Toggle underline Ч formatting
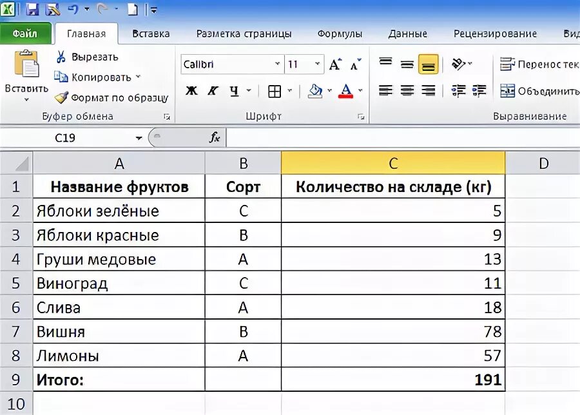 tap(235, 91)
